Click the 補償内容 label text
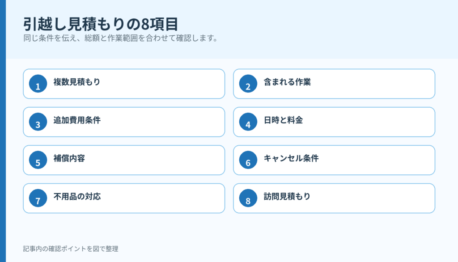 (69, 158)
